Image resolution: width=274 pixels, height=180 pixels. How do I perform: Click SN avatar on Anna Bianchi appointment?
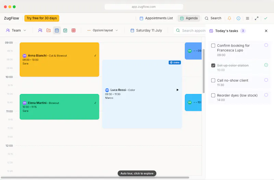pyautogui.click(x=24, y=56)
